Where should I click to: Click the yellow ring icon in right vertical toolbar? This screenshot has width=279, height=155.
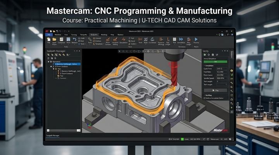[231, 71]
